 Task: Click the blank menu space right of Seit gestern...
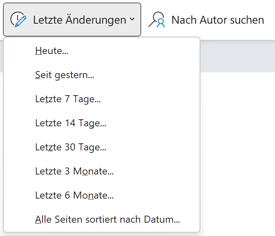147,75
